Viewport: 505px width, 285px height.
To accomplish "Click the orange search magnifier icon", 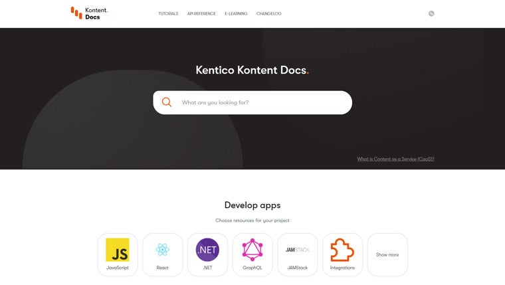I will pos(167,102).
